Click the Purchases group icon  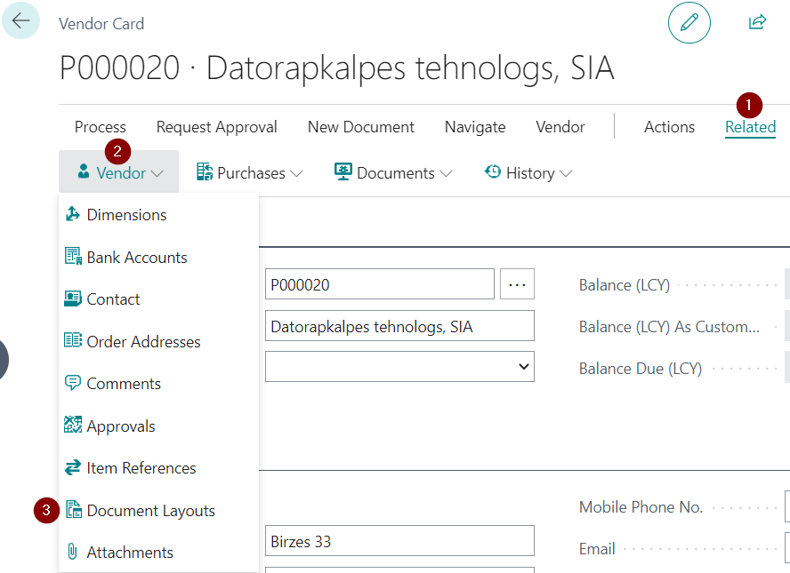[204, 172]
